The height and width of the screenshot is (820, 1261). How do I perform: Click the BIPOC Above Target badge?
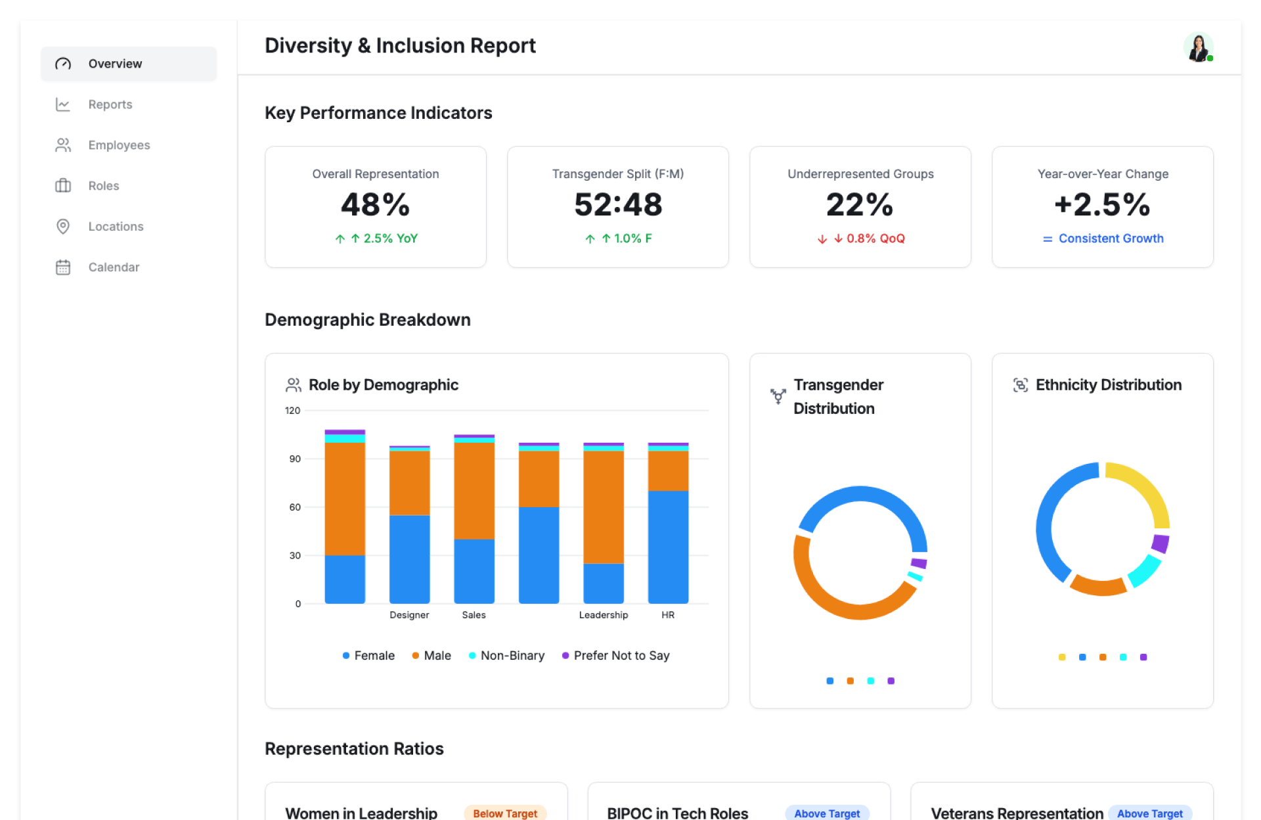[x=826, y=813]
